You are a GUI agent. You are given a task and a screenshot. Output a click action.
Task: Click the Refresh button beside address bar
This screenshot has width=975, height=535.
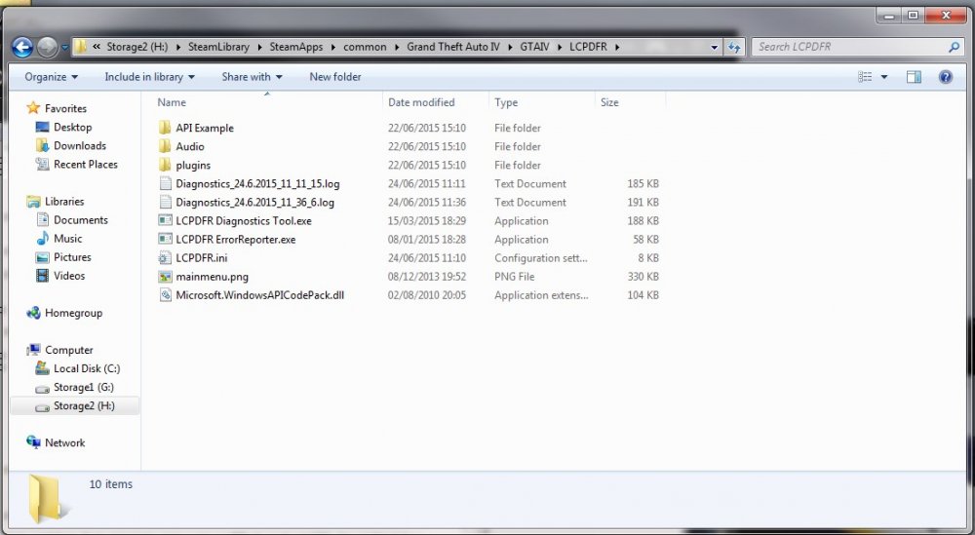[734, 47]
